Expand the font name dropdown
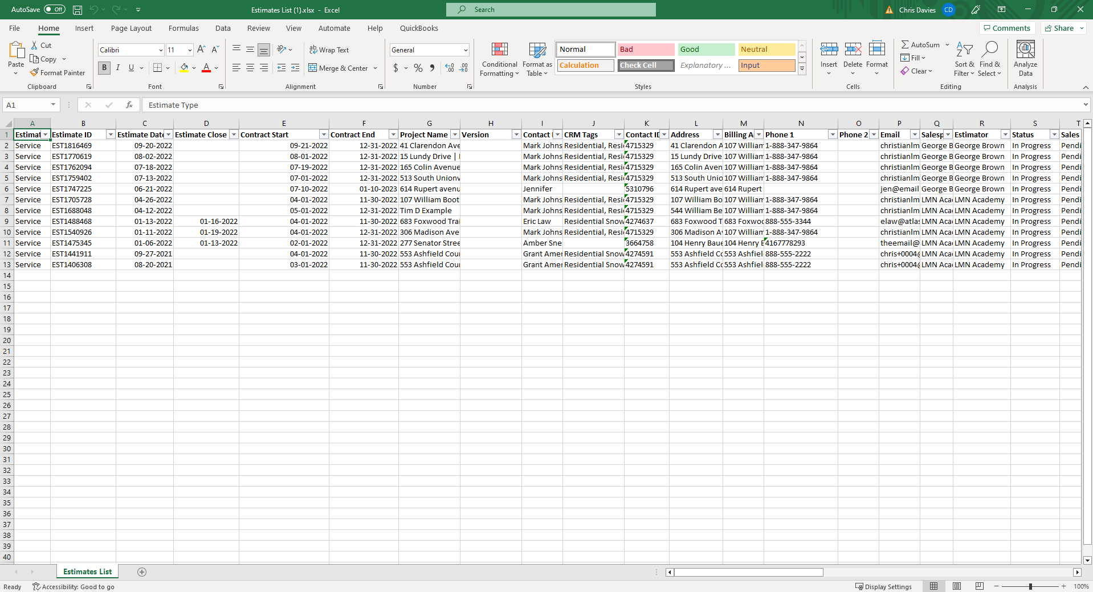1093x592 pixels. [160, 50]
